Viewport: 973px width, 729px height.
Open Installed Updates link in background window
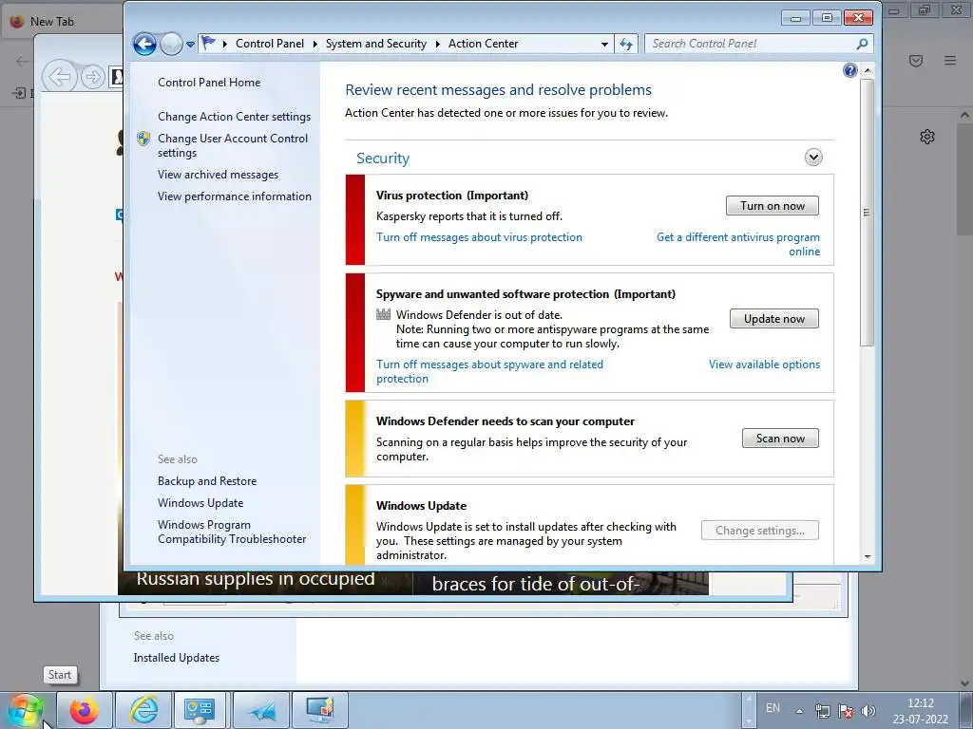click(x=176, y=658)
